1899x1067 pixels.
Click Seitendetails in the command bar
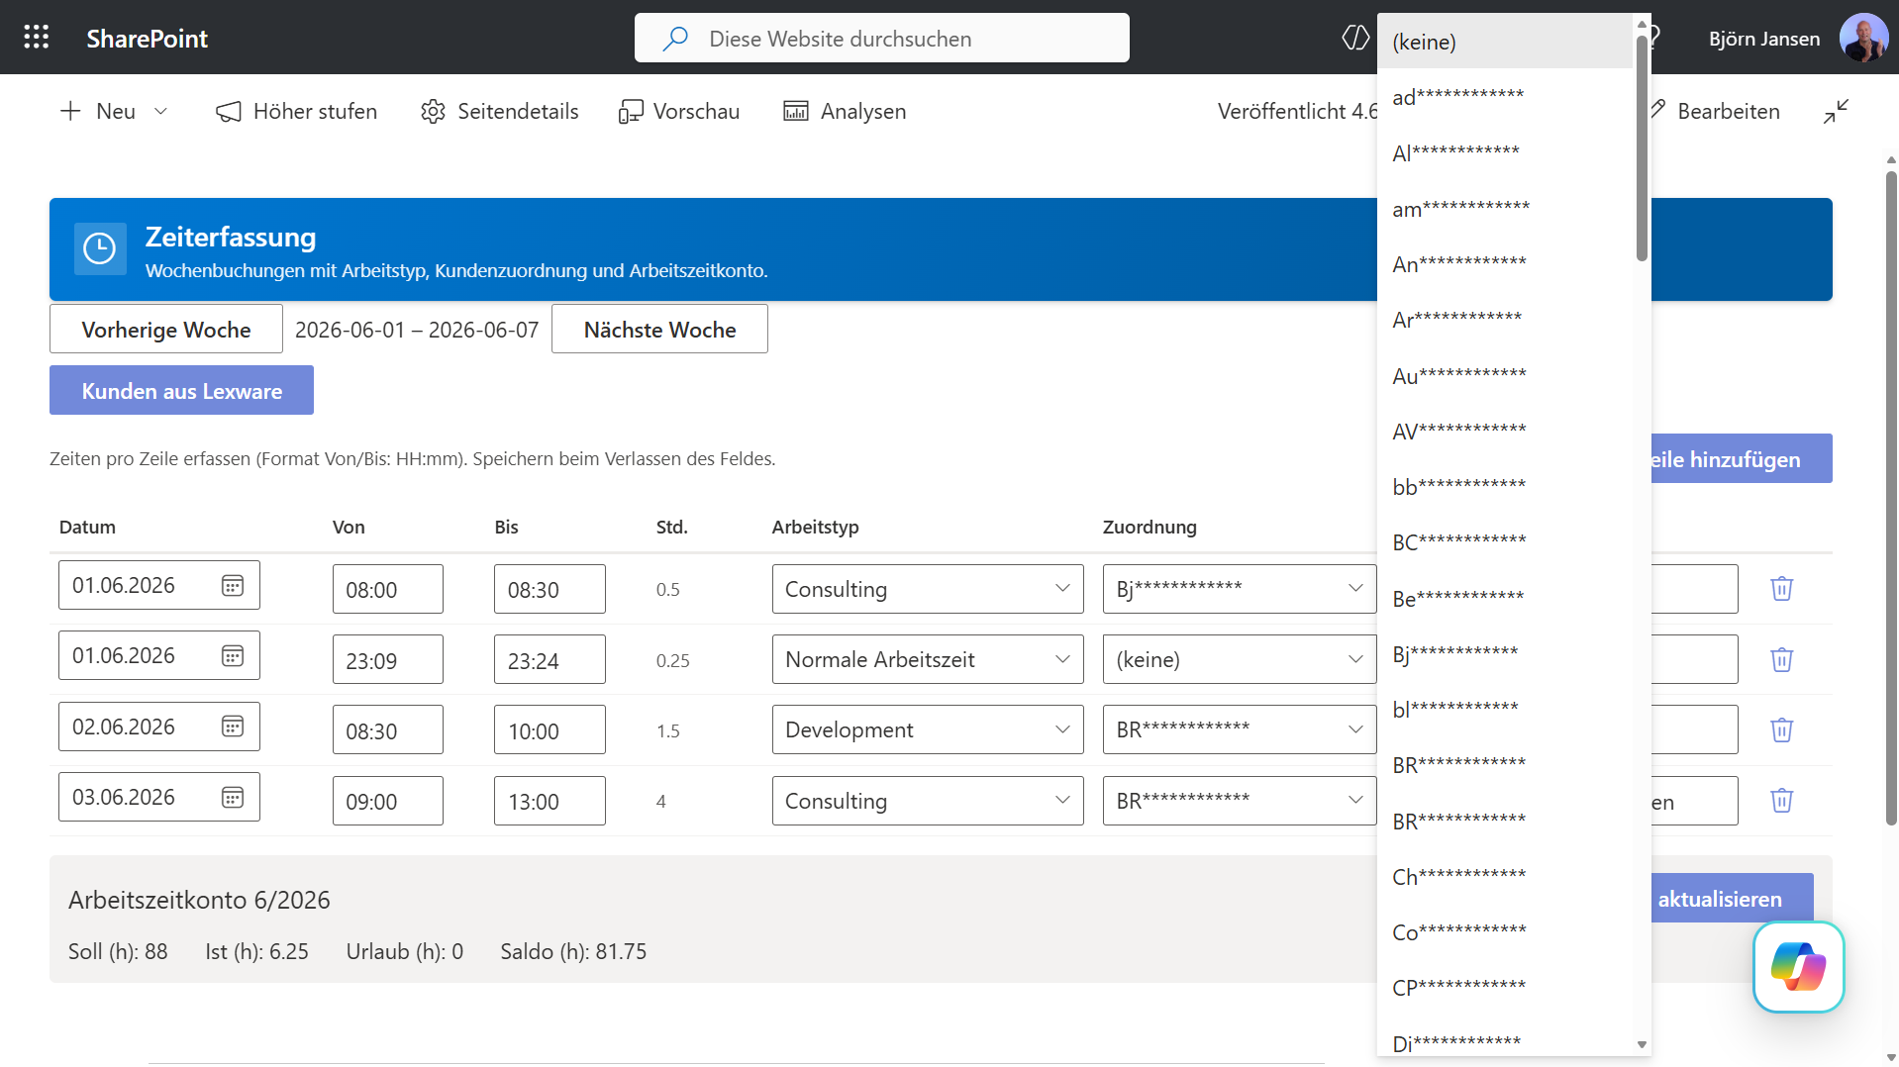click(500, 111)
